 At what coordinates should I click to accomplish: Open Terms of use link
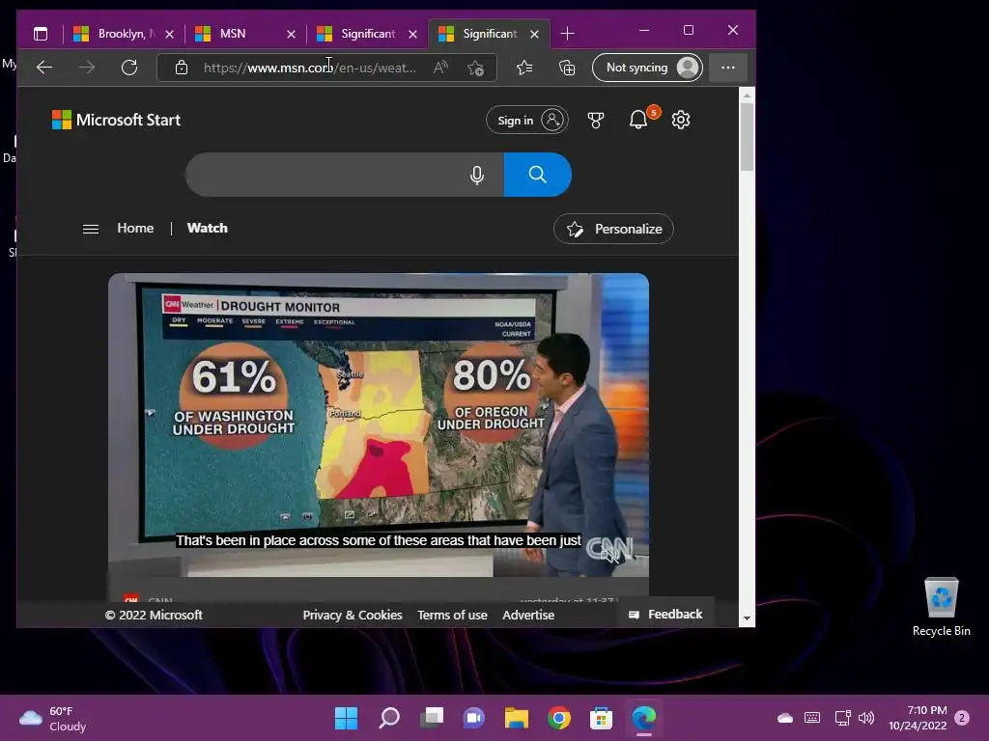pyautogui.click(x=452, y=615)
